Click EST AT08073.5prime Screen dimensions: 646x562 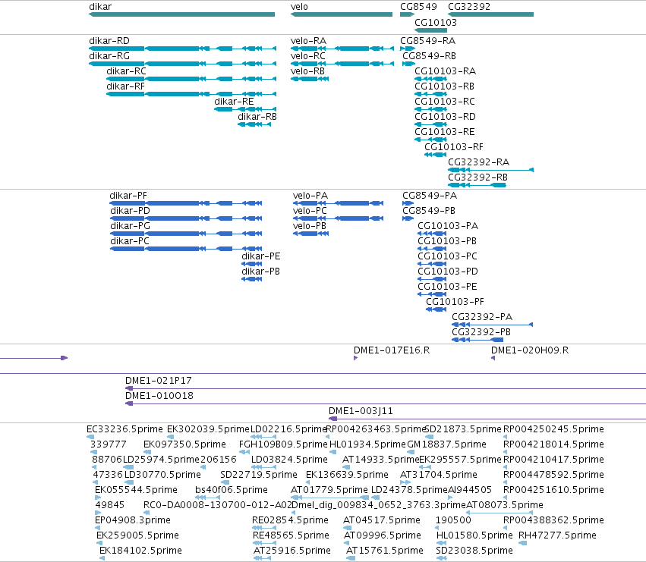(x=499, y=513)
